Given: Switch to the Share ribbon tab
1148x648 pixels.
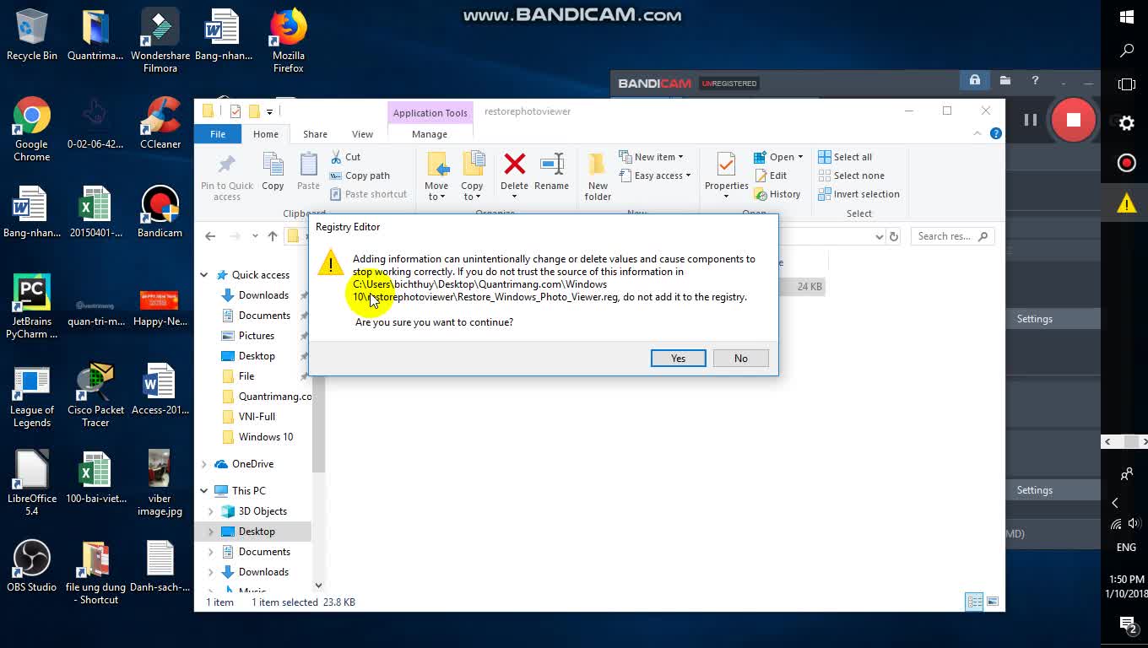Looking at the screenshot, I should [x=315, y=134].
